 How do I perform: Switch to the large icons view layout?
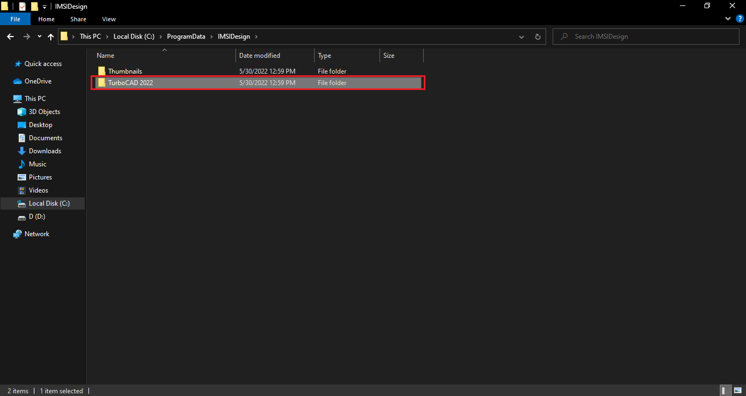coord(737,391)
